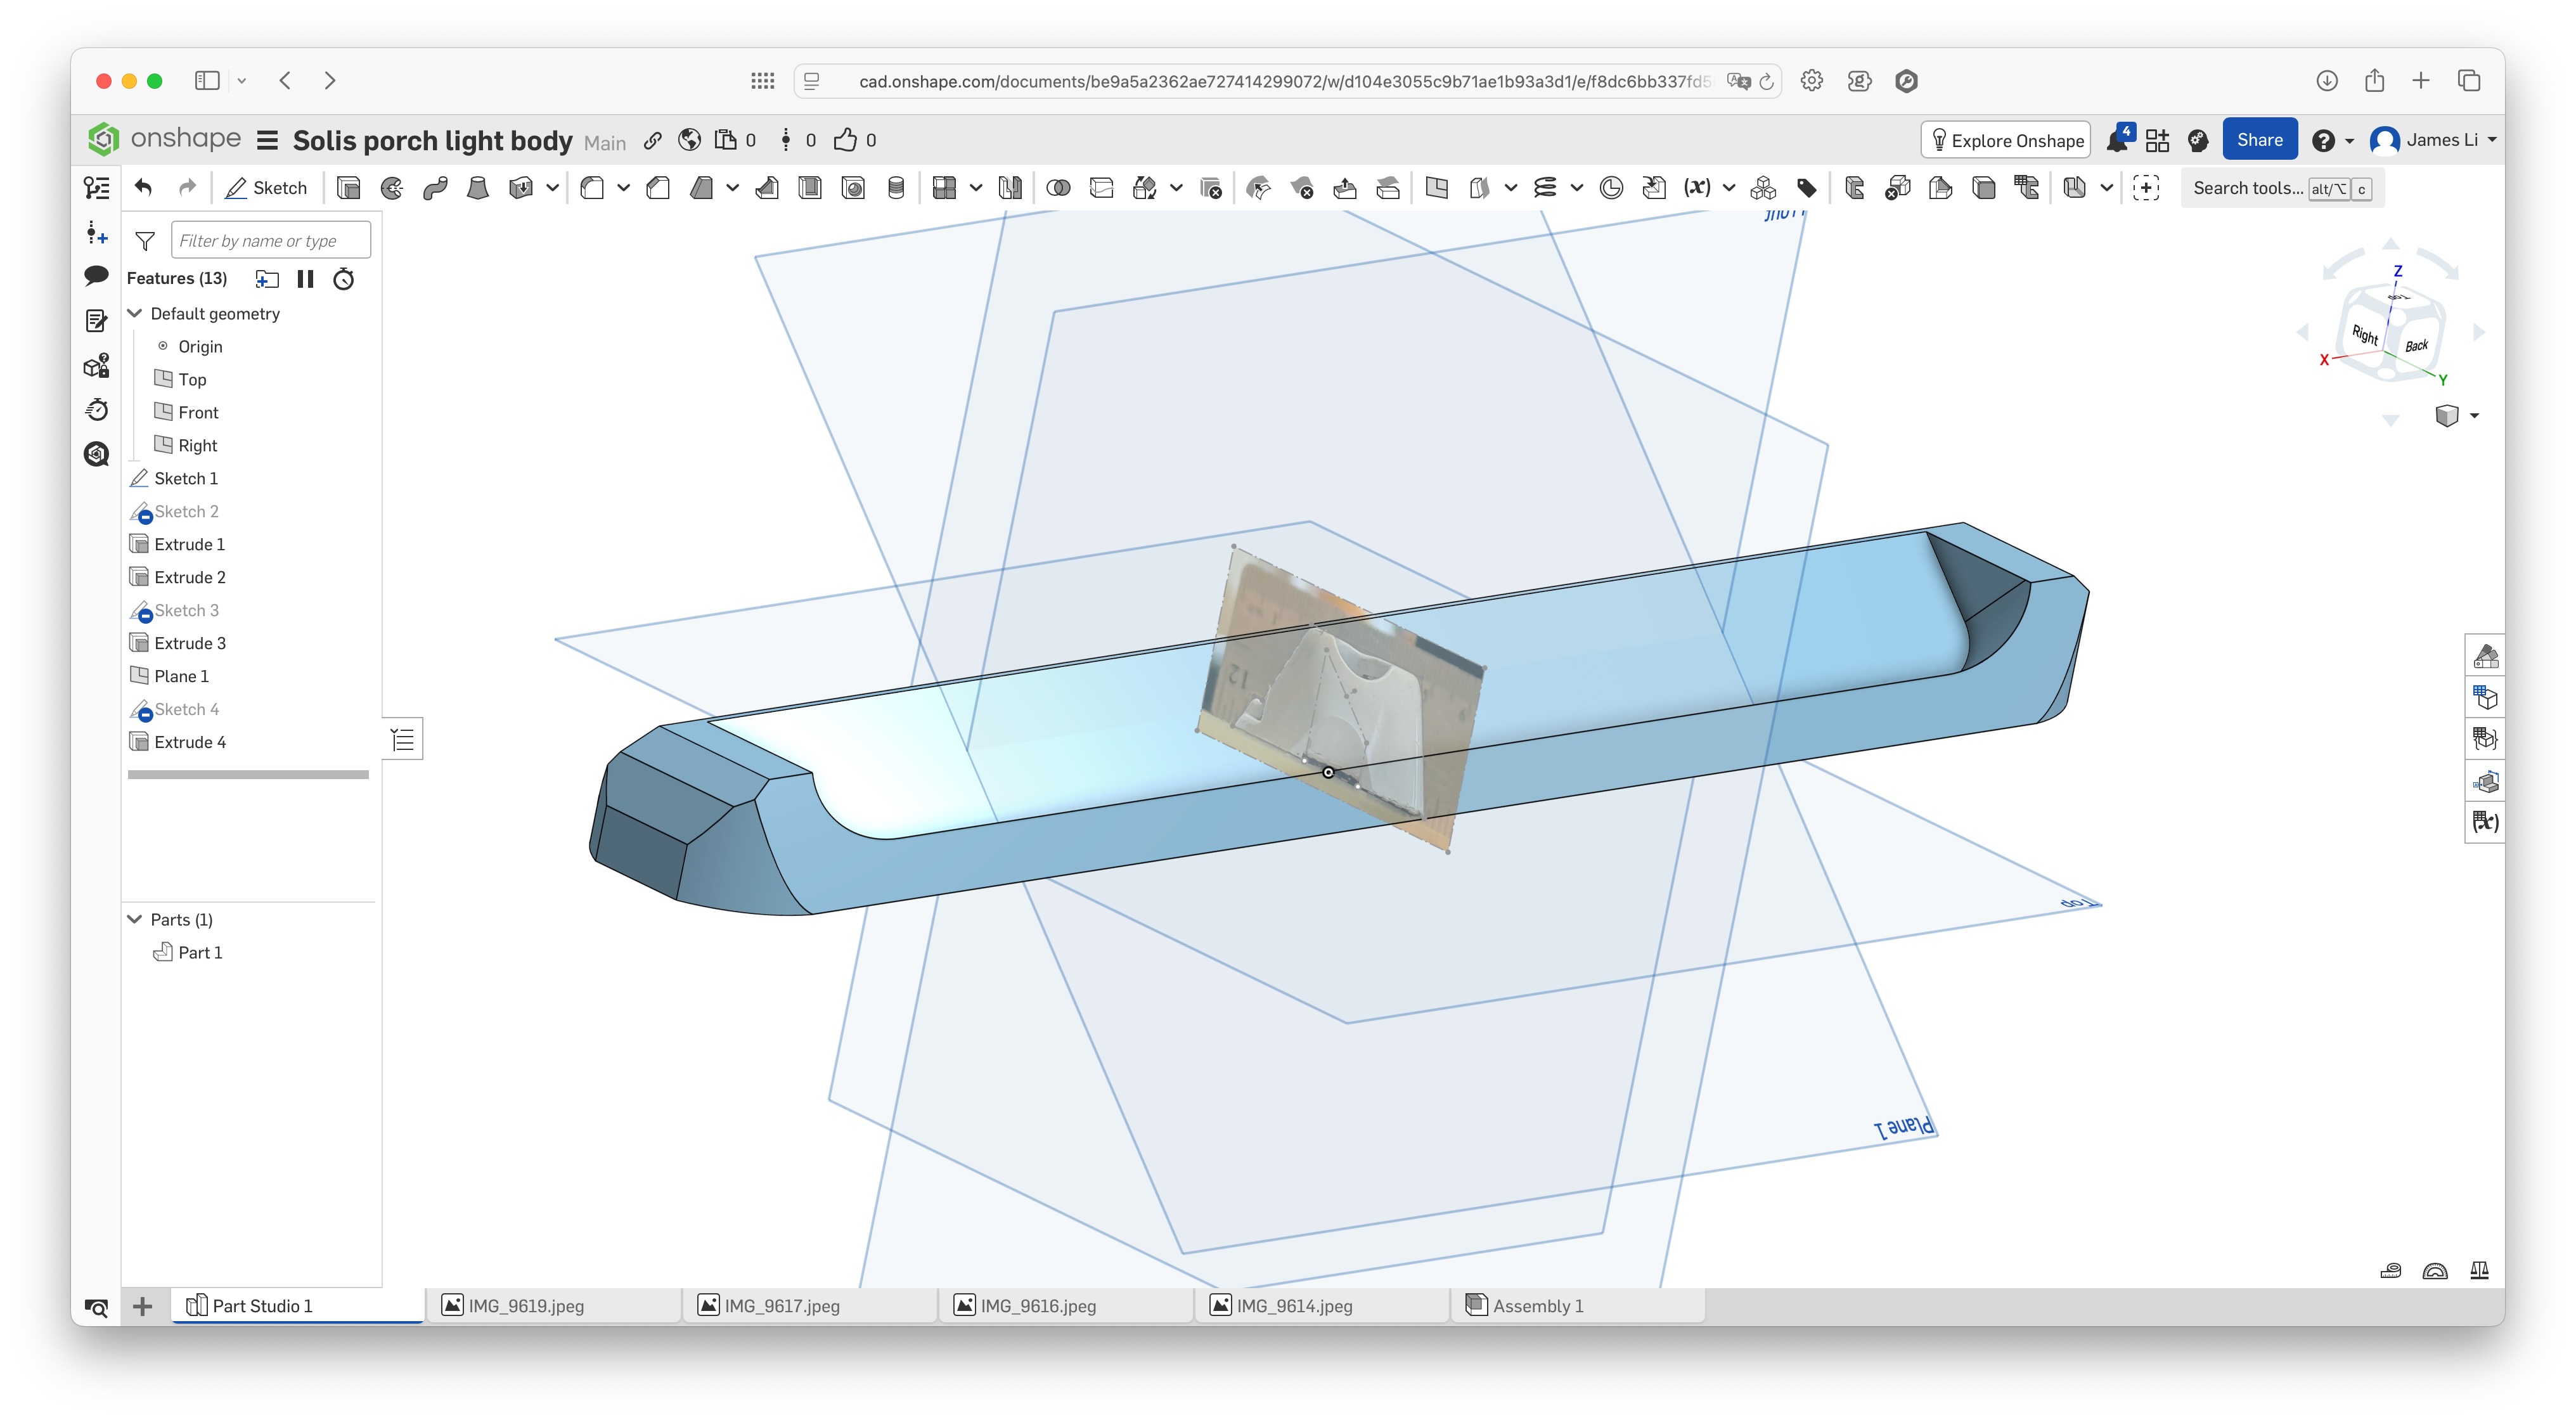
Task: Select the Chamfer tool
Action: click(658, 188)
